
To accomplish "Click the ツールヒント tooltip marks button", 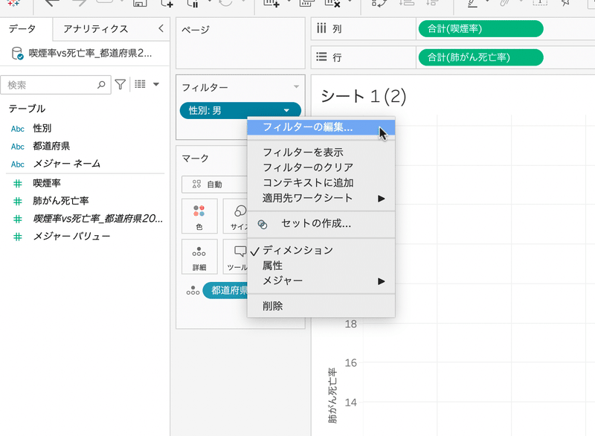I will pos(236,257).
